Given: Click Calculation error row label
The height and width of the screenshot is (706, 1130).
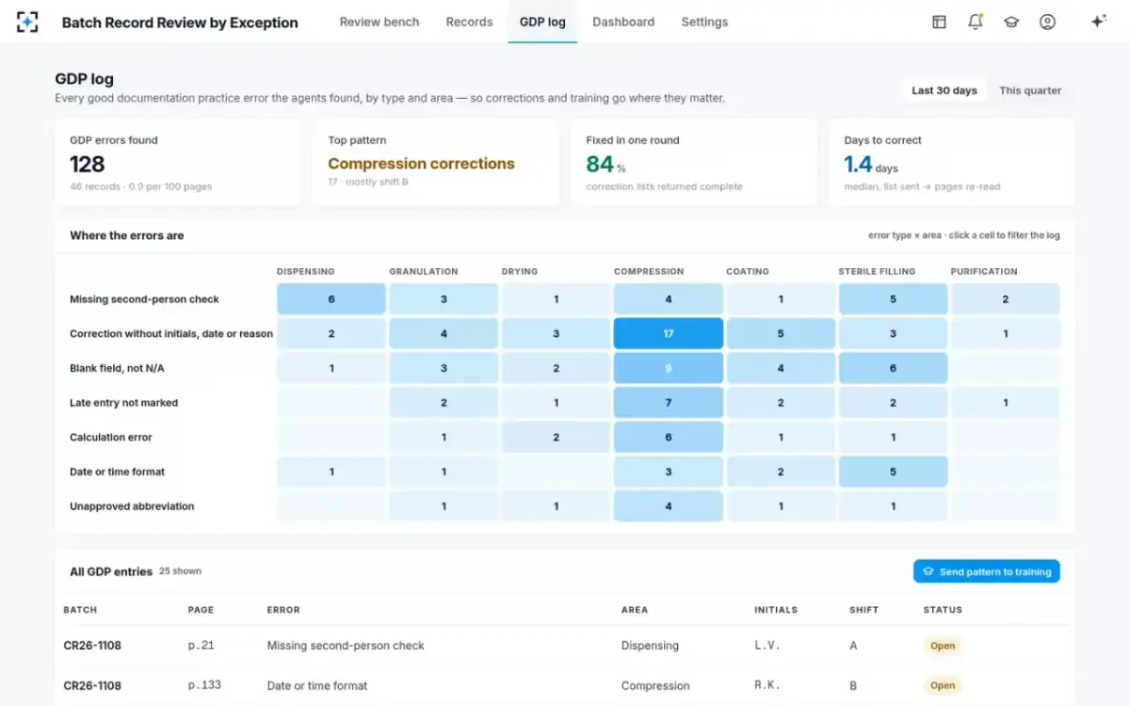Looking at the screenshot, I should pos(111,437).
